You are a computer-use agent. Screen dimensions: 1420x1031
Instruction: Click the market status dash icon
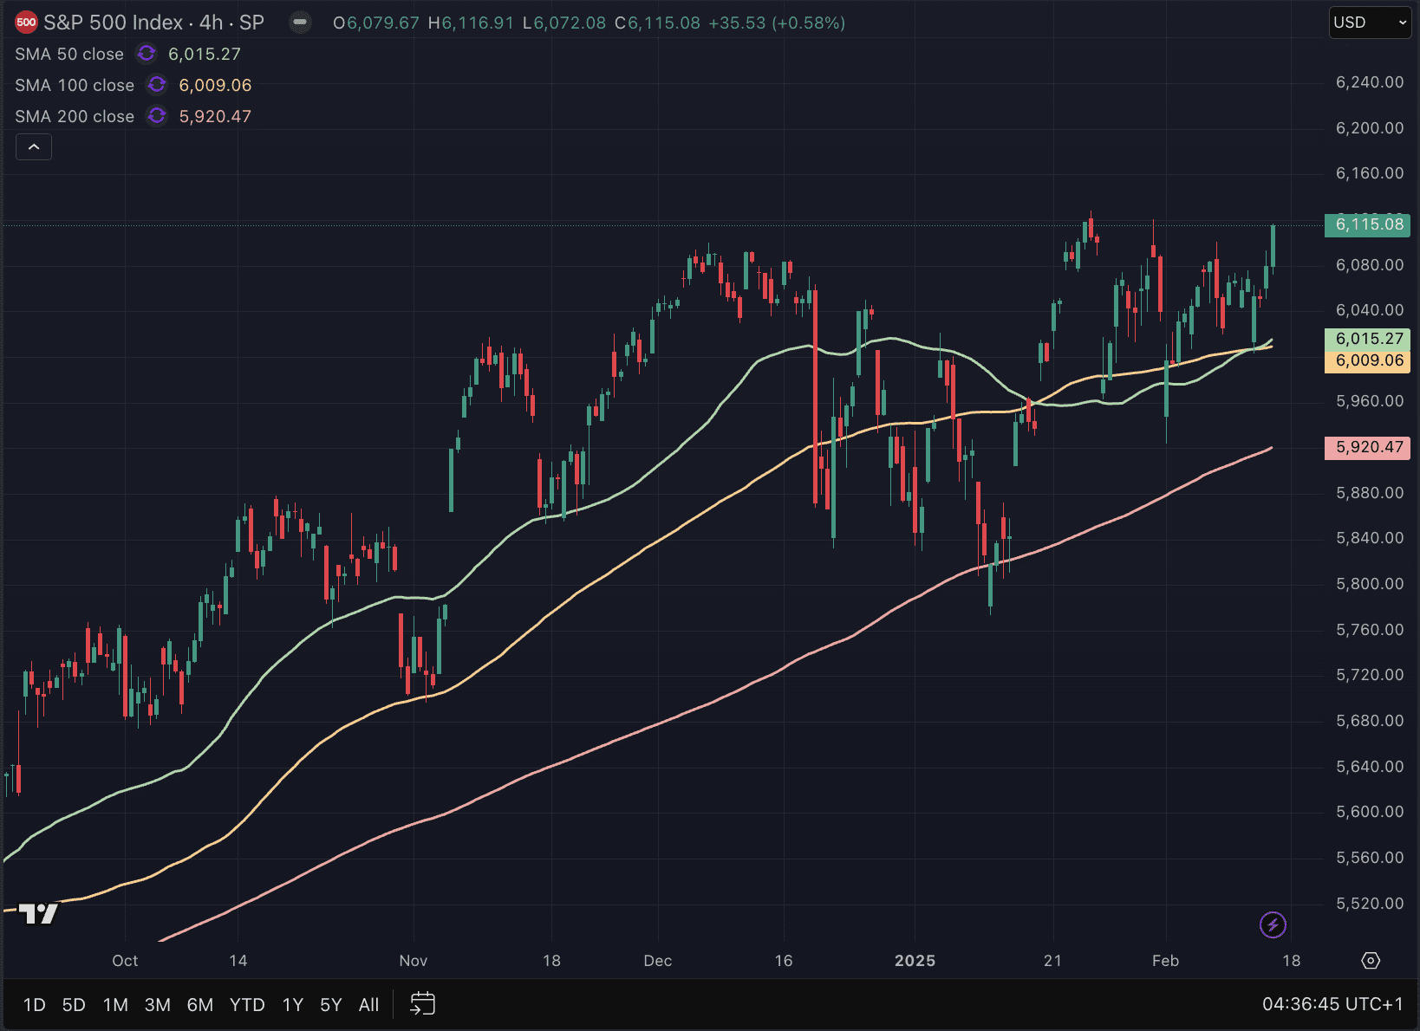(x=300, y=23)
